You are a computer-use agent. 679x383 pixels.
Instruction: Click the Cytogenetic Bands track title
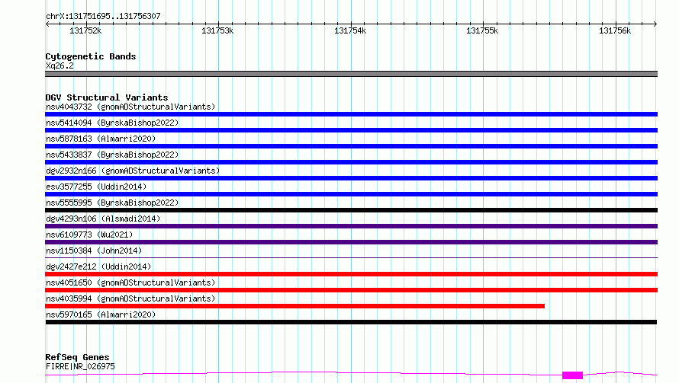(x=91, y=56)
